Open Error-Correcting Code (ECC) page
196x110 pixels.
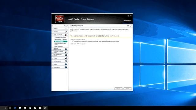pyautogui.click(x=60, y=44)
